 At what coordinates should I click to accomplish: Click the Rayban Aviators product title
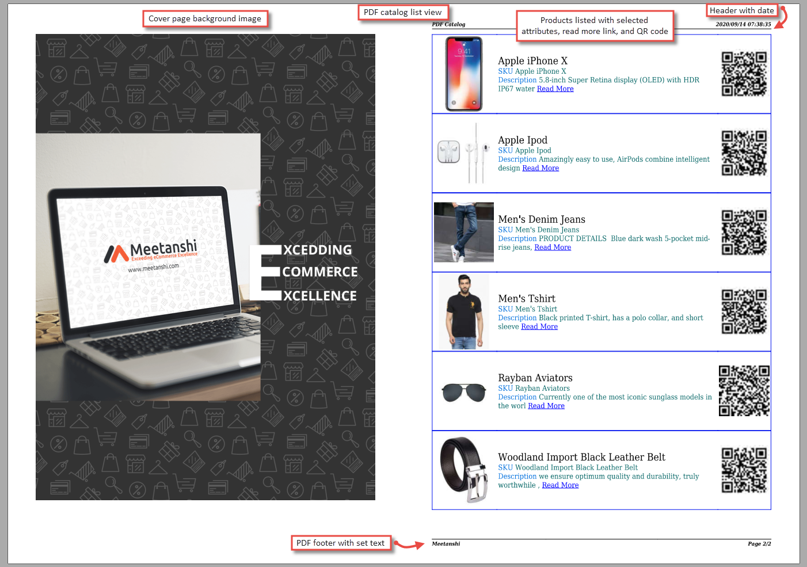(x=535, y=378)
